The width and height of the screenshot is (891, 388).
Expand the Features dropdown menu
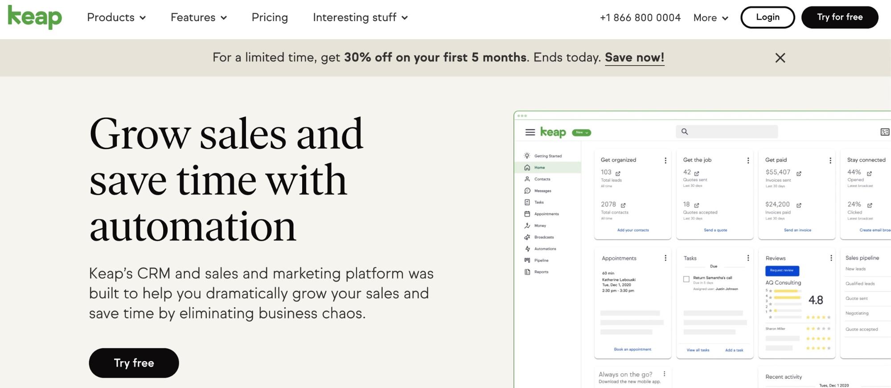[199, 17]
